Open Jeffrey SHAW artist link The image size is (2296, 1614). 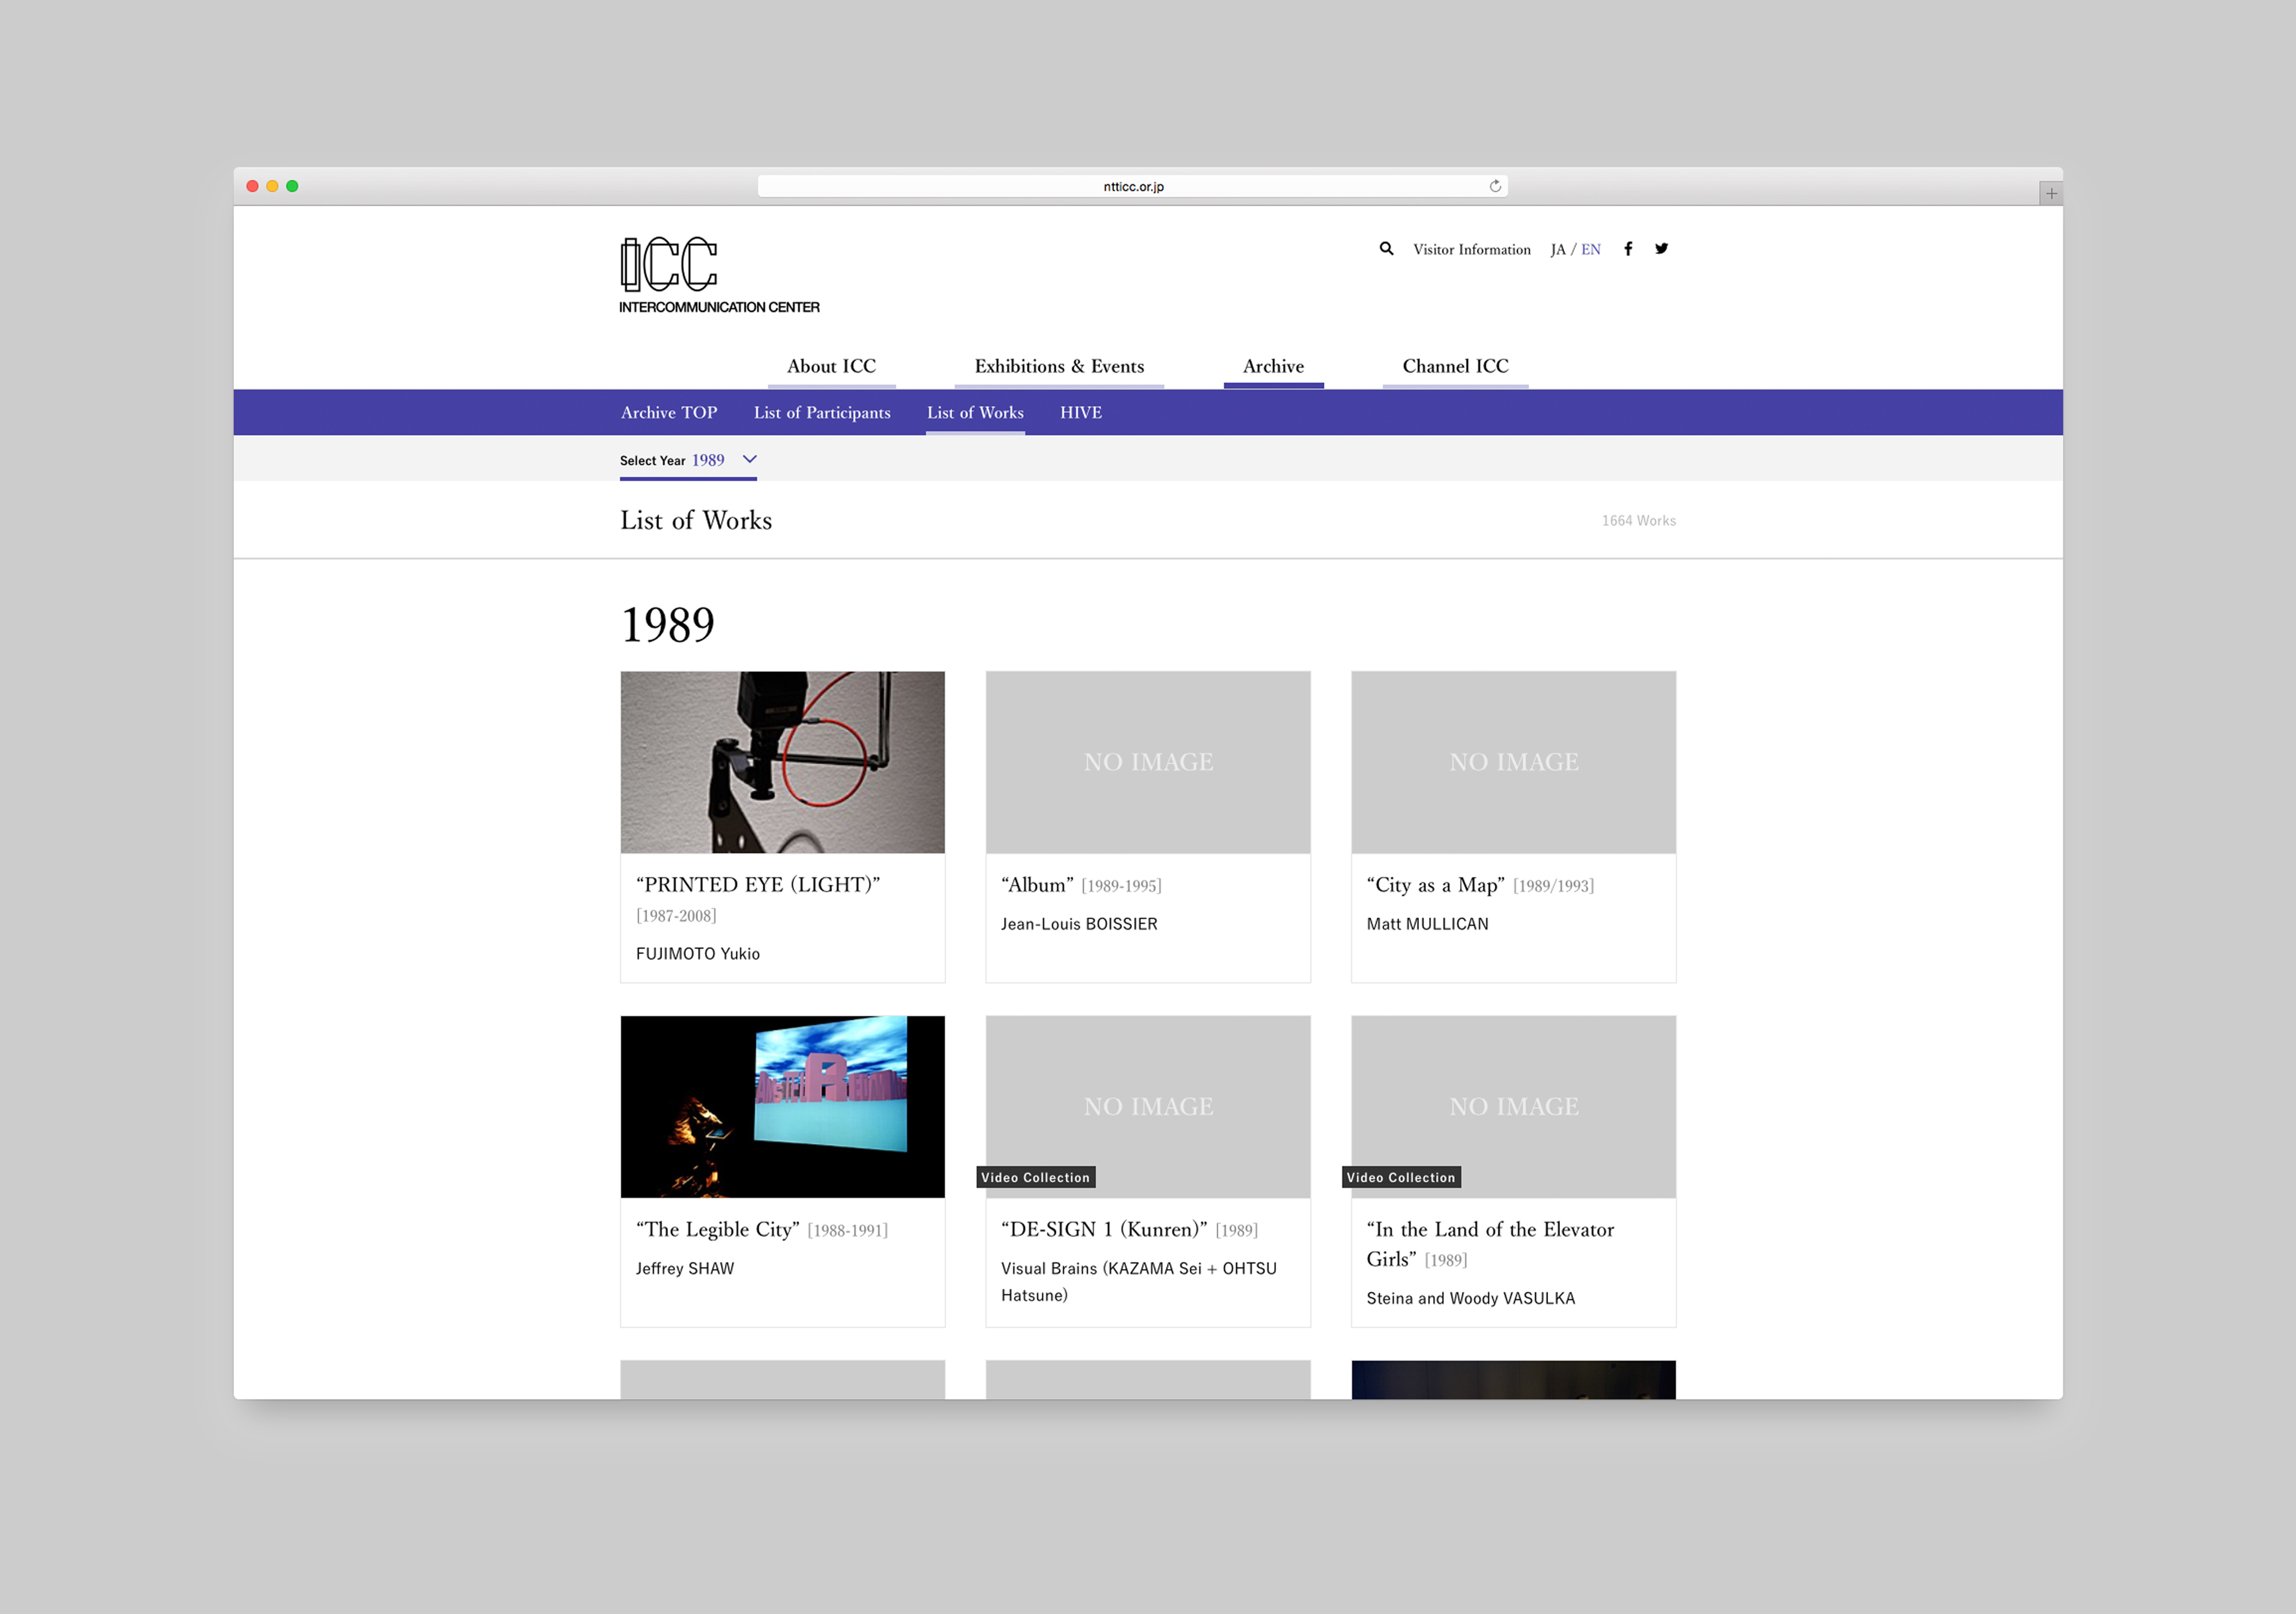click(x=684, y=1268)
